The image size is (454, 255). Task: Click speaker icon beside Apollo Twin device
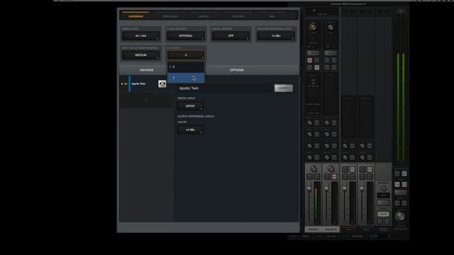[126, 84]
